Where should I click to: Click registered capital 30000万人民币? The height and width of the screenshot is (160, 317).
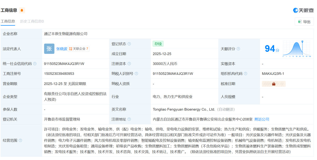[165, 64]
